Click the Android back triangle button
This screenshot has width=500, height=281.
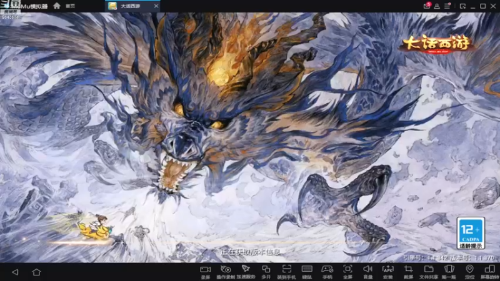pos(15,272)
